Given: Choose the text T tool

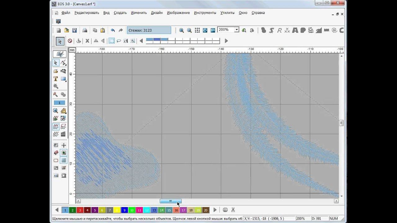Looking at the screenshot, I should click(56, 79).
